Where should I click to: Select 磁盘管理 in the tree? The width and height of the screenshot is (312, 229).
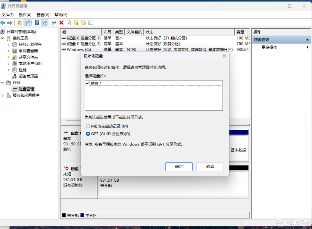point(26,89)
